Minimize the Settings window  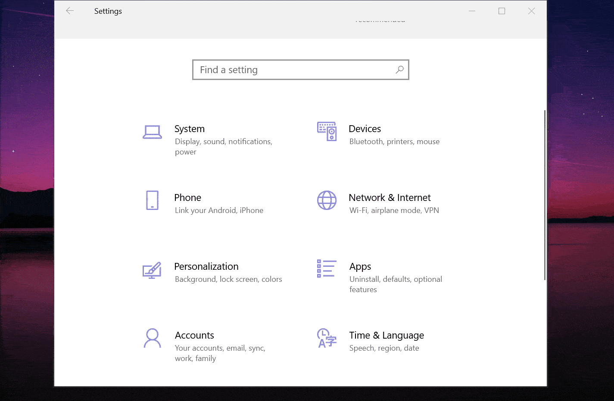(x=472, y=11)
